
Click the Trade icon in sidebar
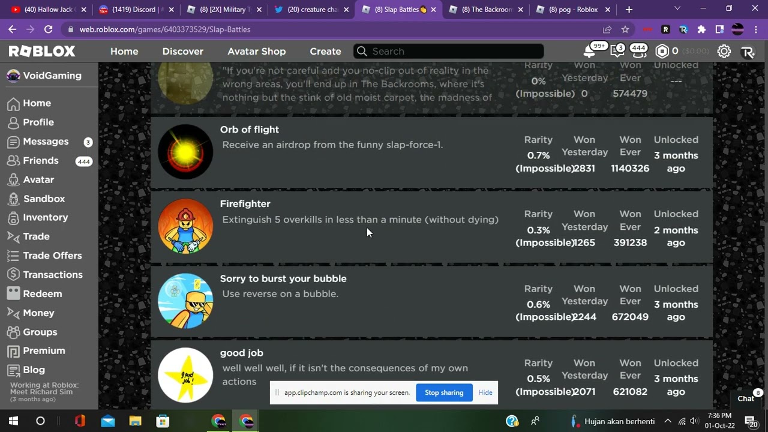(x=14, y=237)
